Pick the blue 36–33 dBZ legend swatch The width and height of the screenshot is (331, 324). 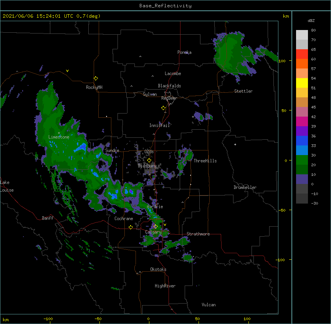click(302, 140)
